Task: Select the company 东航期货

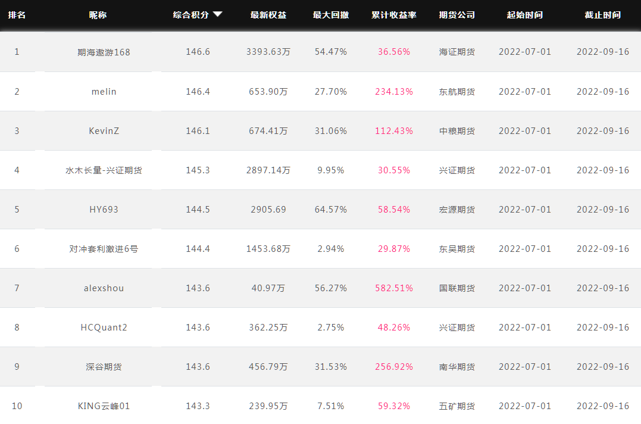Action: (x=457, y=92)
